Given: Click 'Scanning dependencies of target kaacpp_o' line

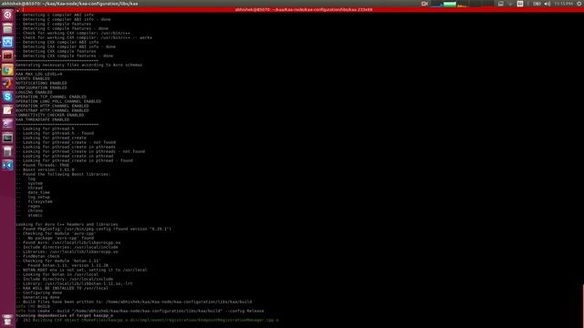Looking at the screenshot, I should coord(65,315).
